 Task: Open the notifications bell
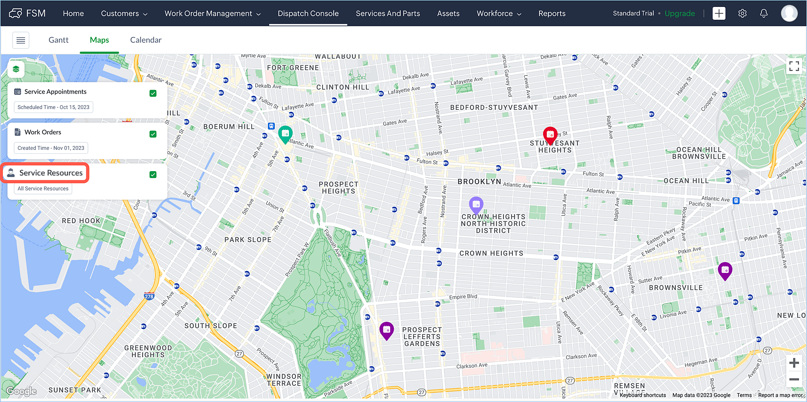pos(763,13)
